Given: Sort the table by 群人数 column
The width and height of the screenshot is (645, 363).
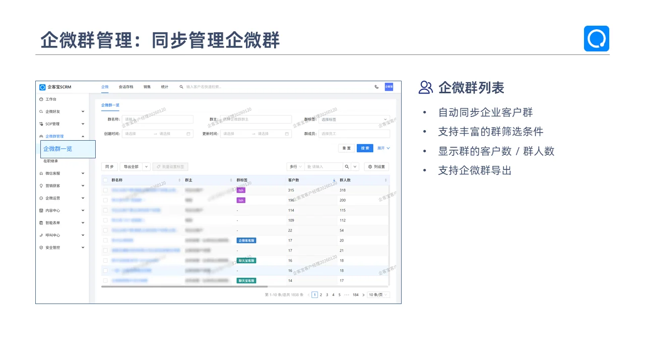Looking at the screenshot, I should [386, 180].
